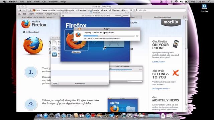Viewport: 214px width, 120px height.
Task: Click the add bookmark plus button
Action: click(30, 10)
